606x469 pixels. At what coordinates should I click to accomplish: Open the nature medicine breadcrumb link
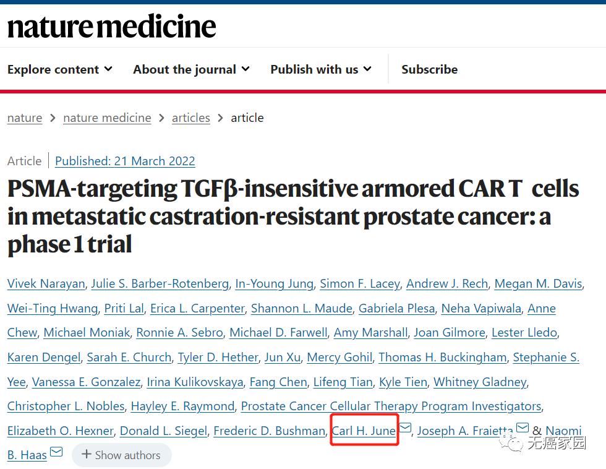(x=107, y=118)
